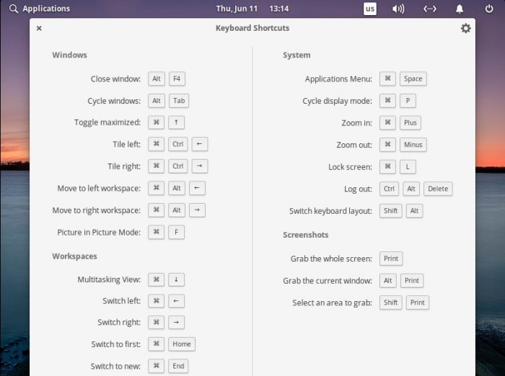This screenshot has height=376, width=505.
Task: Click the End key for Switch to new
Action: coord(178,366)
